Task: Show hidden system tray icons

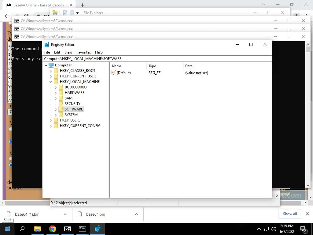Action: click(x=259, y=229)
